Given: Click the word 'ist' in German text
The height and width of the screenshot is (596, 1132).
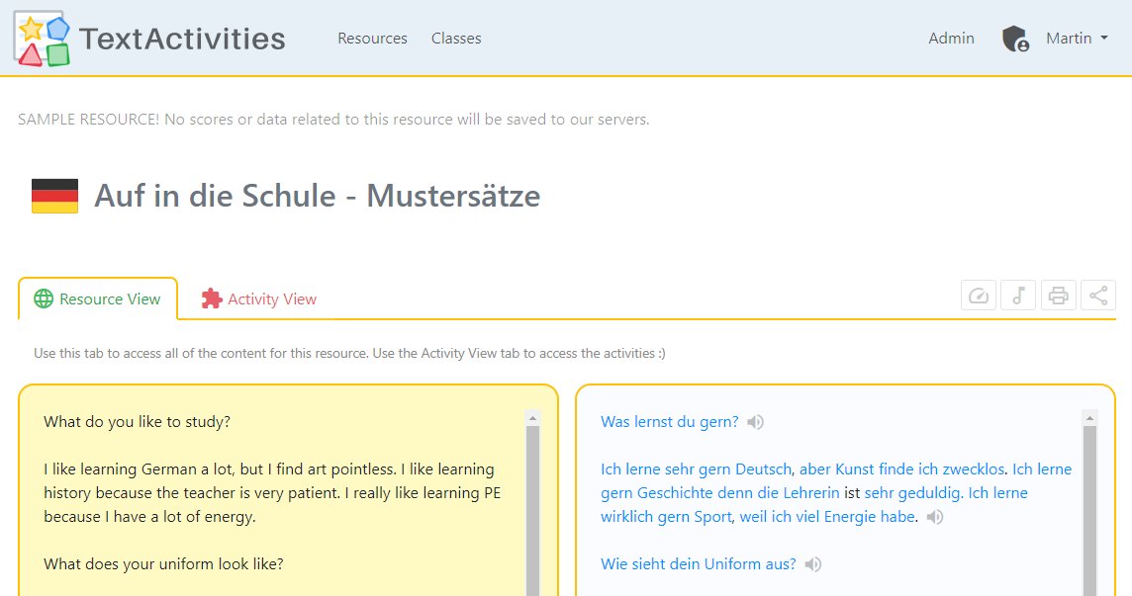Looking at the screenshot, I should [852, 493].
